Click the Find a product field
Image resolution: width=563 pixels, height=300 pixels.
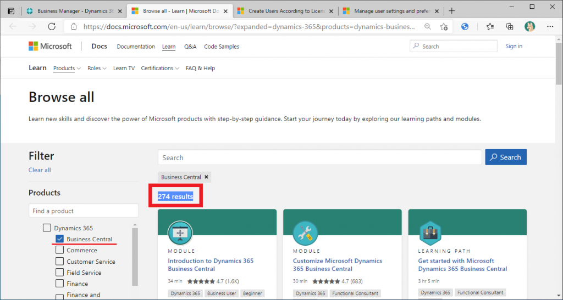point(84,211)
